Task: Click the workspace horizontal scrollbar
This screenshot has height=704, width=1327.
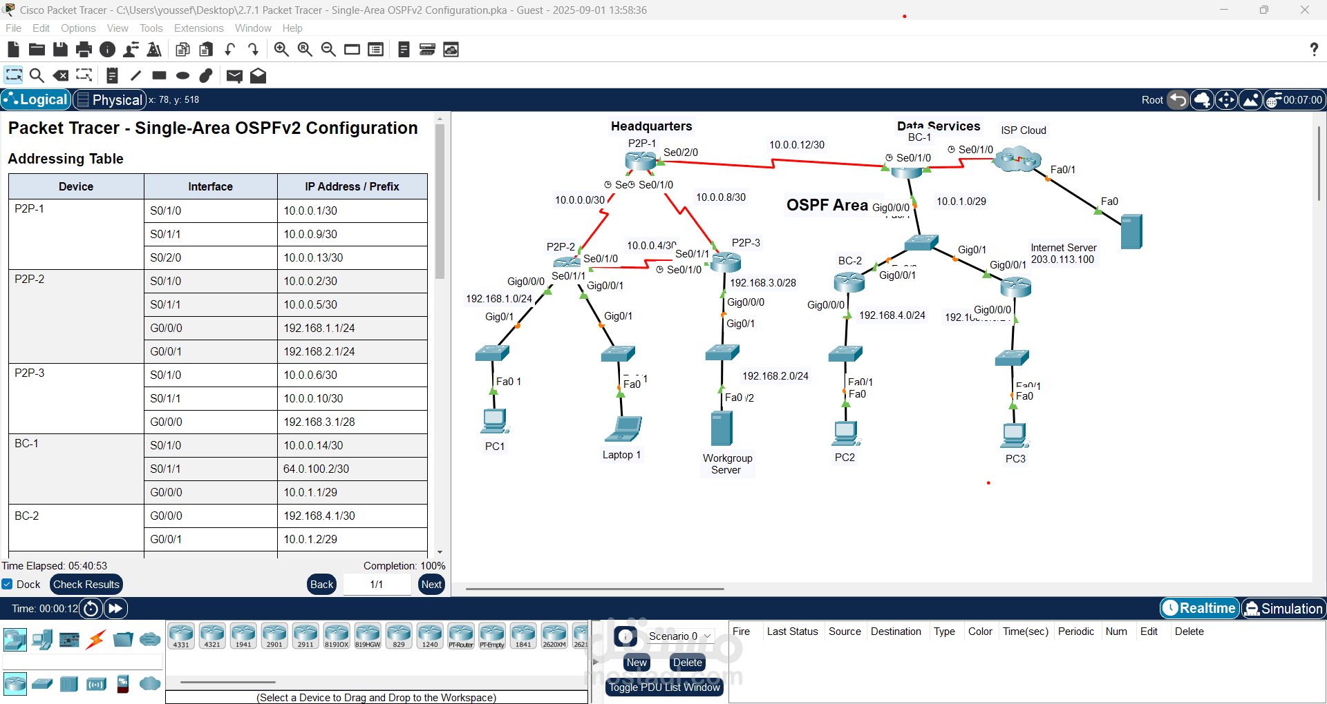Action: (594, 589)
